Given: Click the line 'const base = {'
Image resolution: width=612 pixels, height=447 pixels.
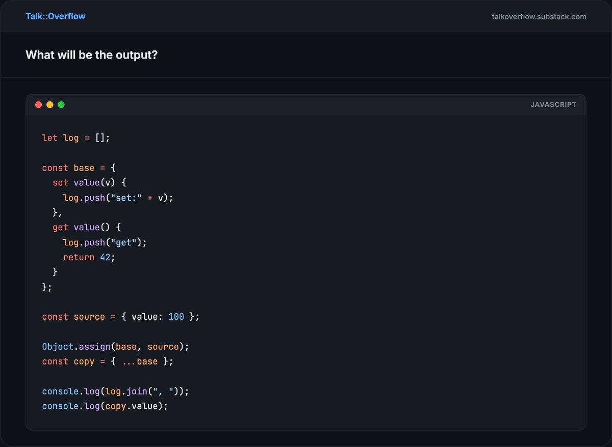Looking at the screenshot, I should (79, 168).
